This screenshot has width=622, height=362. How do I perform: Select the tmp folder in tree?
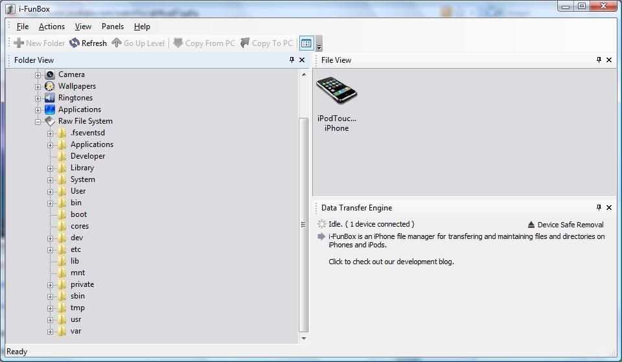click(77, 308)
